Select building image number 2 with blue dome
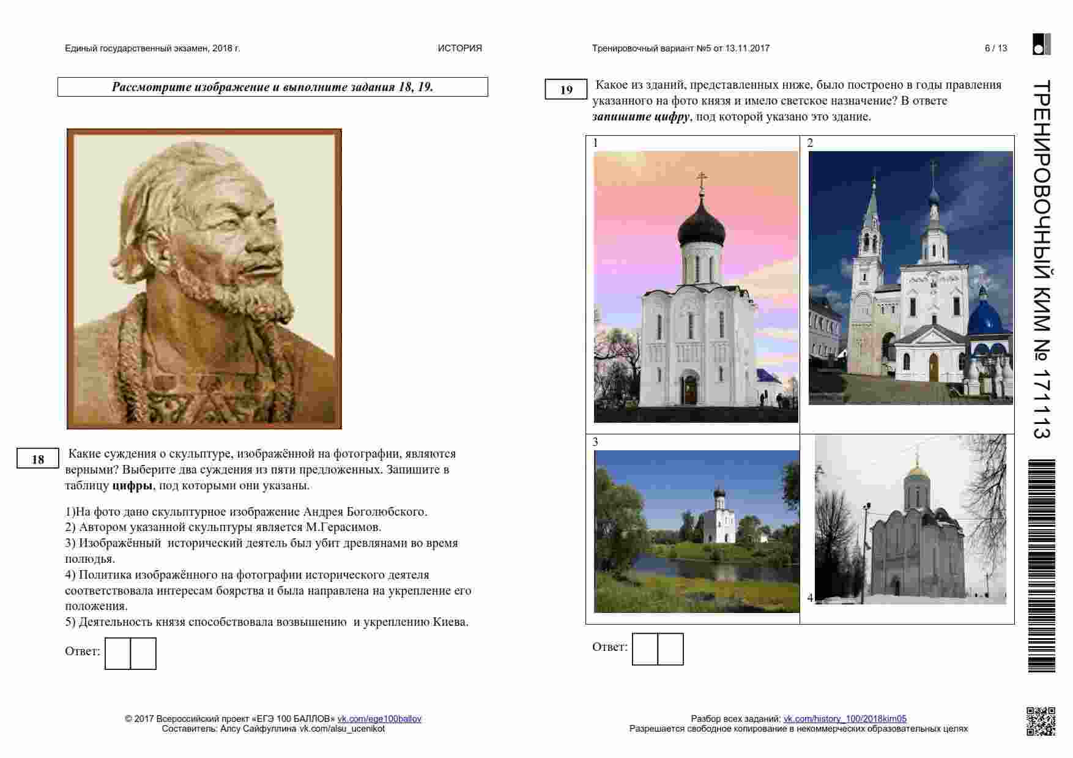Image resolution: width=1073 pixels, height=758 pixels. click(910, 278)
